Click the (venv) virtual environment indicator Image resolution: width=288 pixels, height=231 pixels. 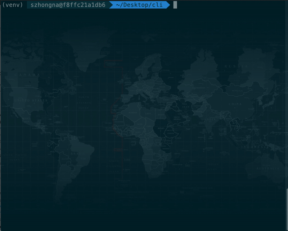tap(13, 5)
